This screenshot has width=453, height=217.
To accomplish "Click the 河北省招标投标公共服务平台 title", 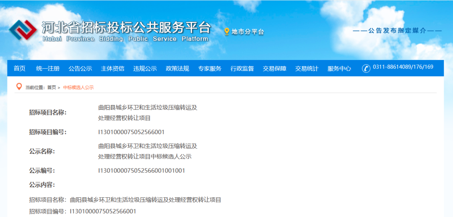I will [127, 28].
